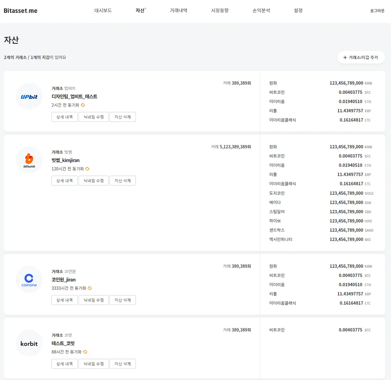Click sync refresh icon for 코인원_jiran

click(90, 288)
